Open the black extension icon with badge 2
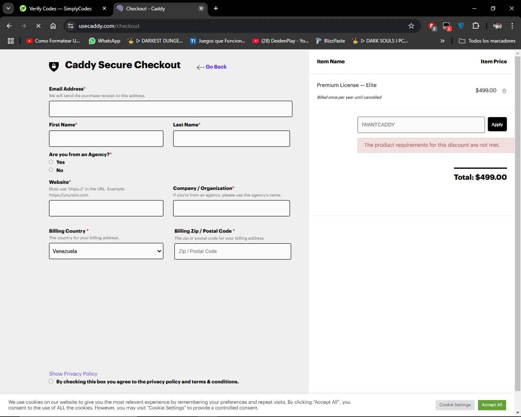The width and height of the screenshot is (521, 417). pos(447,26)
